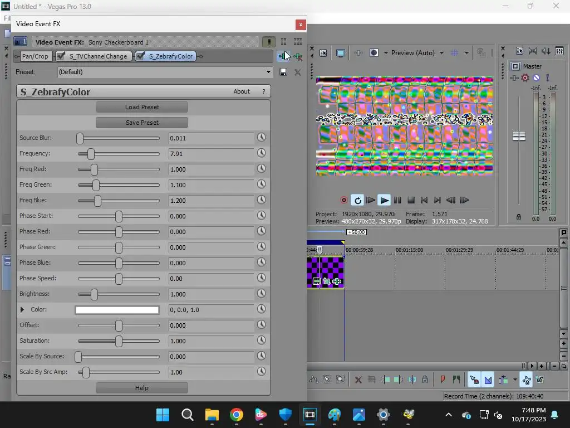Click the white Color swatch
The width and height of the screenshot is (570, 428).
pos(117,310)
